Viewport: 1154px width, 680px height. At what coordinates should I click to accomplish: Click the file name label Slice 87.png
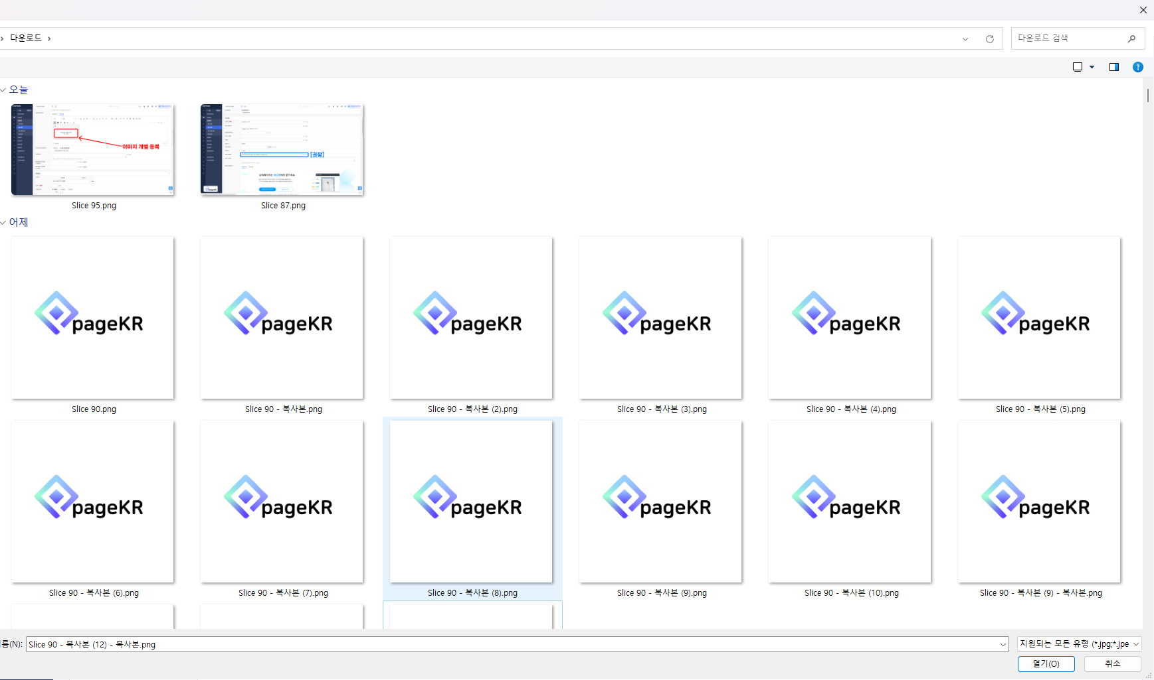coord(283,206)
